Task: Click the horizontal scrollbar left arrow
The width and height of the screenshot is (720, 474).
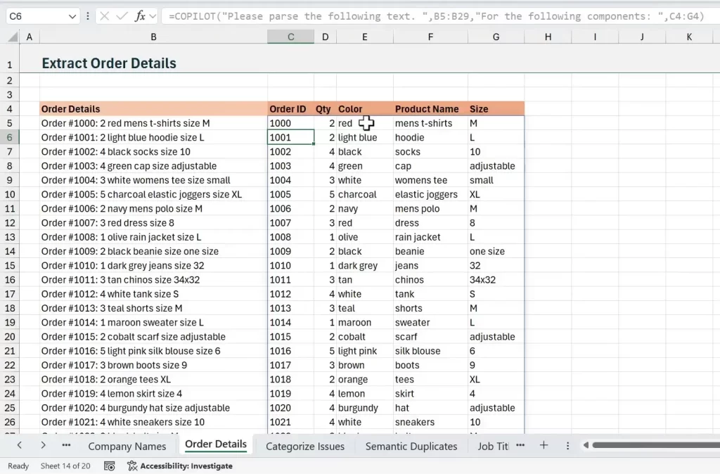Action: point(585,445)
